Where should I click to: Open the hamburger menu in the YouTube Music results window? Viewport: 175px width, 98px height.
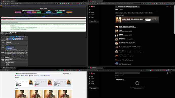(89, 7)
